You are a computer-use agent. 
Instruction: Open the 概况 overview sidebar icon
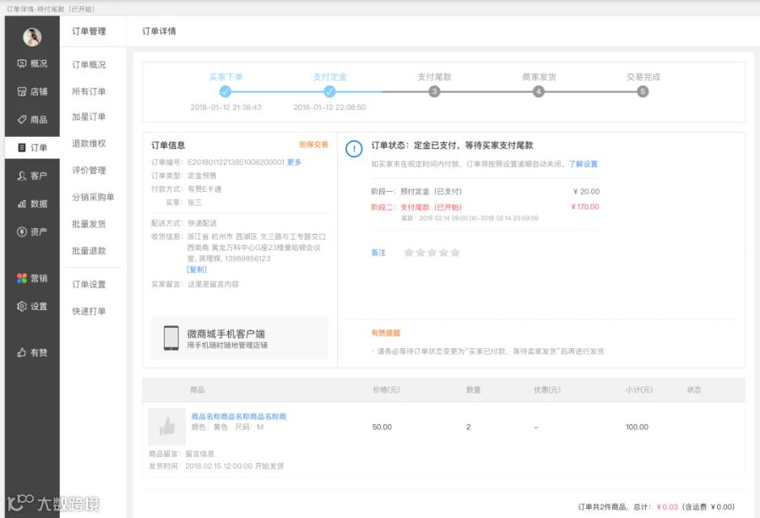[x=22, y=63]
